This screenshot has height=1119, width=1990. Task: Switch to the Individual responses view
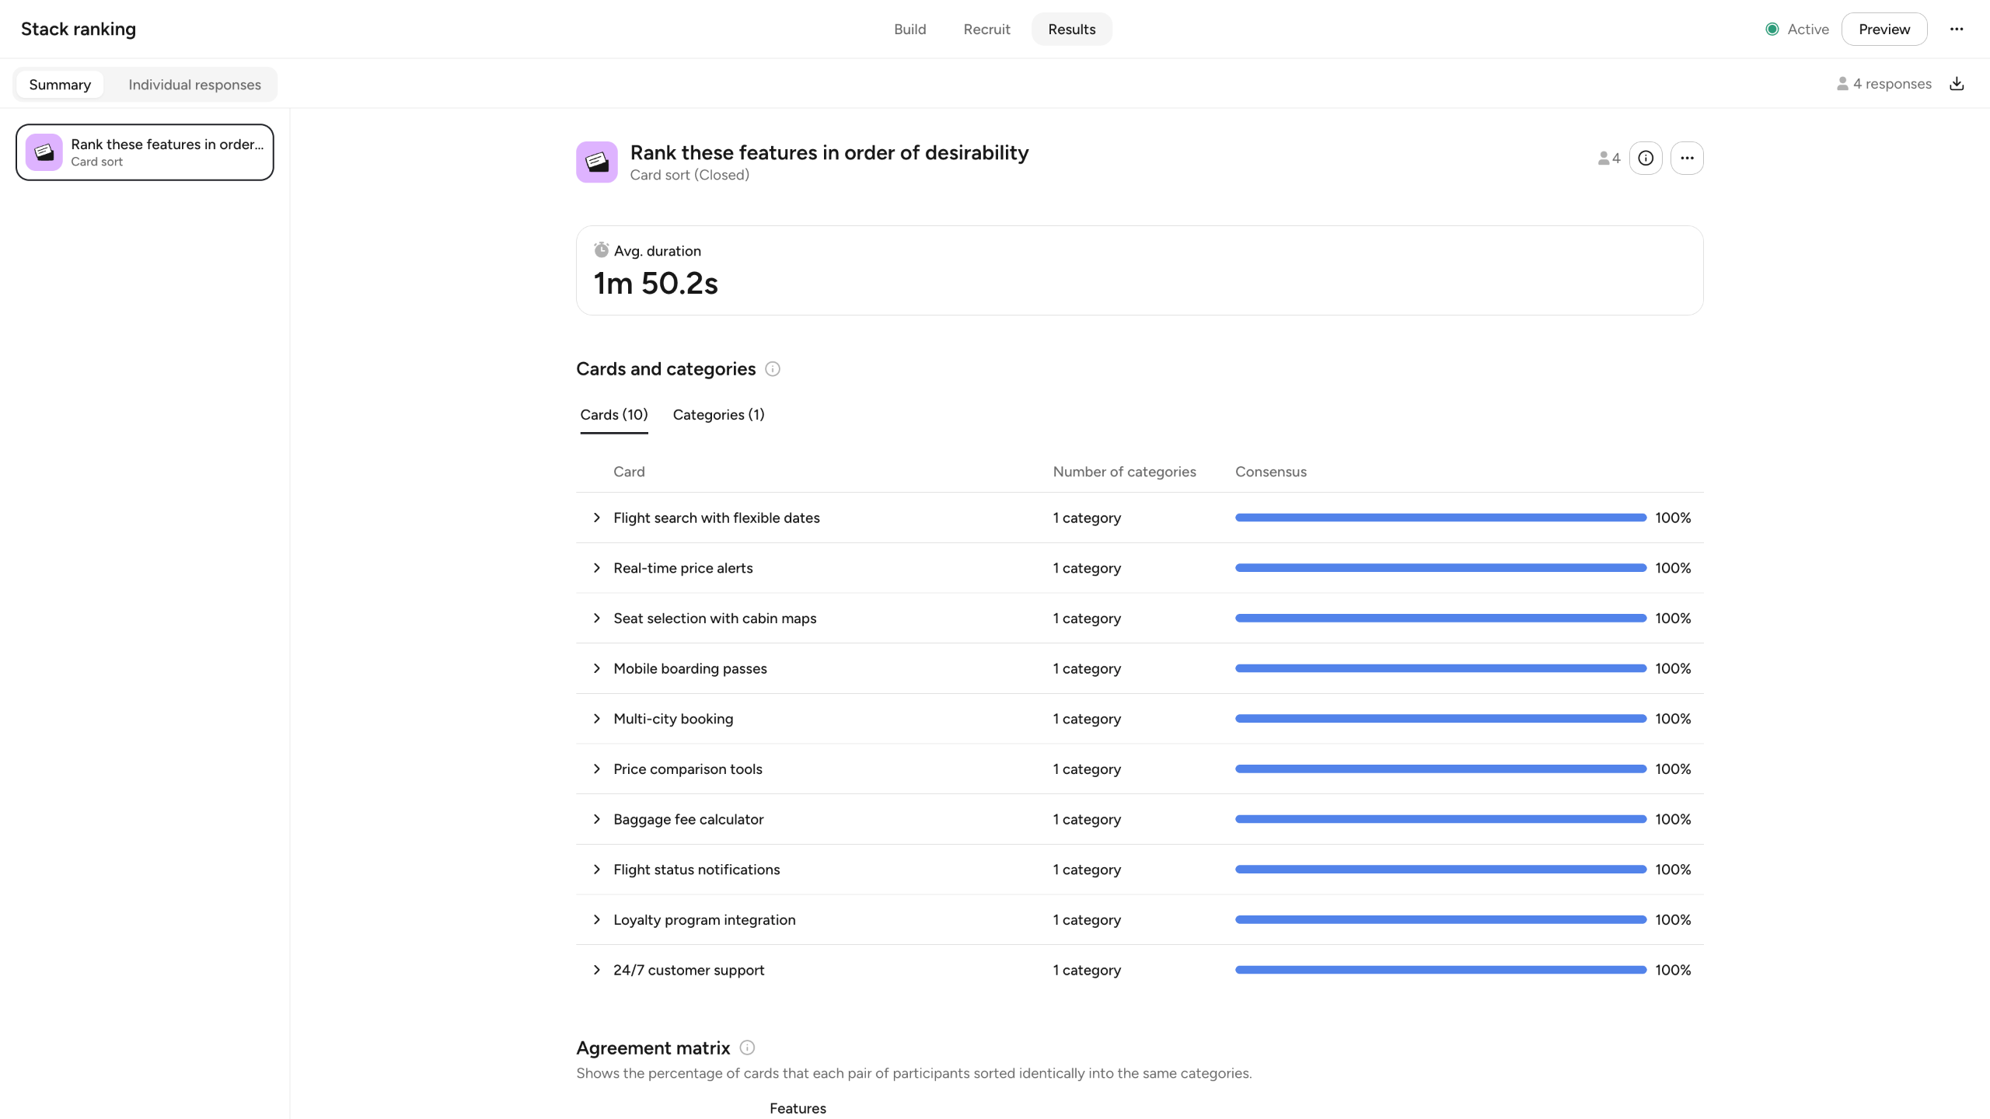point(194,85)
